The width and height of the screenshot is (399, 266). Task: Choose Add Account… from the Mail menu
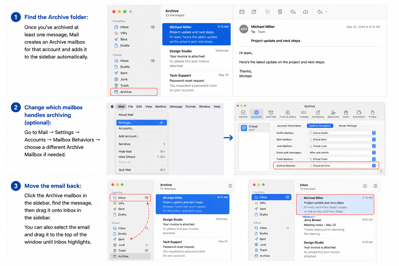(x=142, y=136)
